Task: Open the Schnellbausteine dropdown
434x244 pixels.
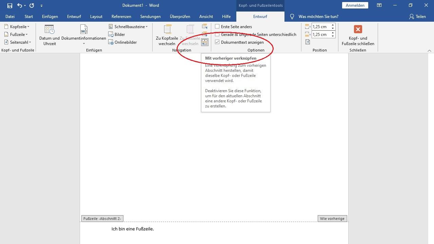Action: pos(128,26)
